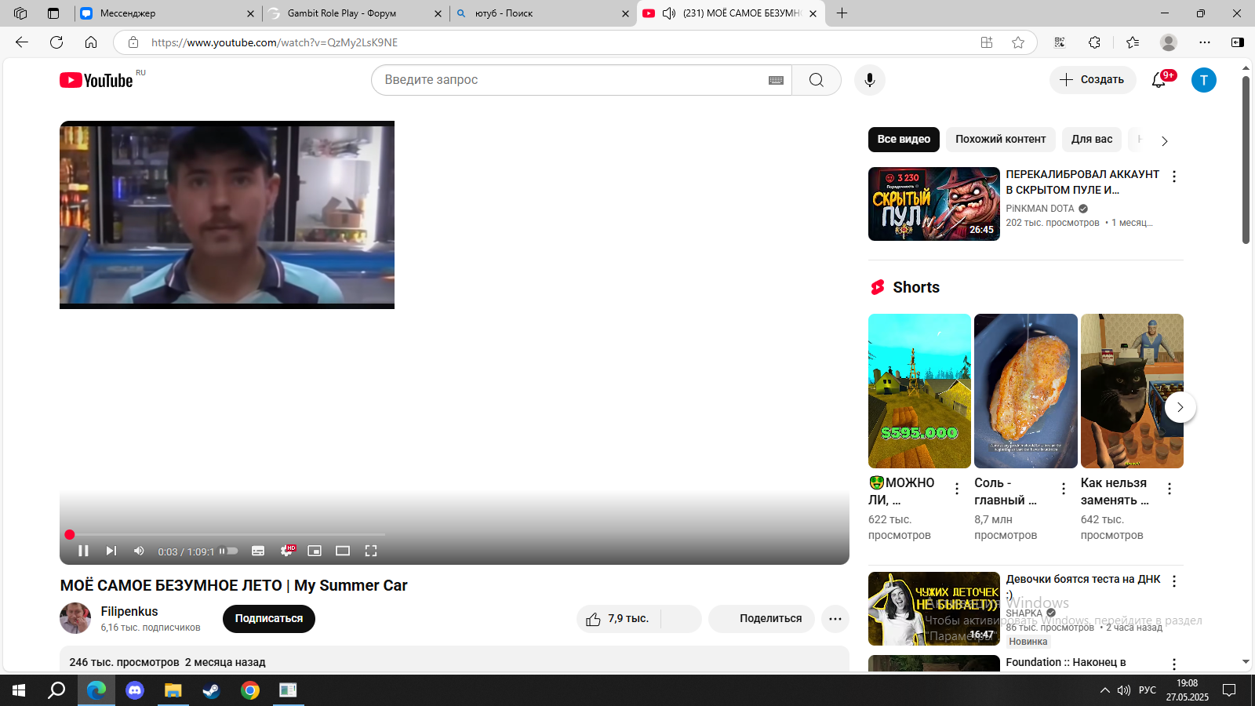The height and width of the screenshot is (706, 1255).
Task: Toggle theater mode view
Action: click(x=343, y=551)
